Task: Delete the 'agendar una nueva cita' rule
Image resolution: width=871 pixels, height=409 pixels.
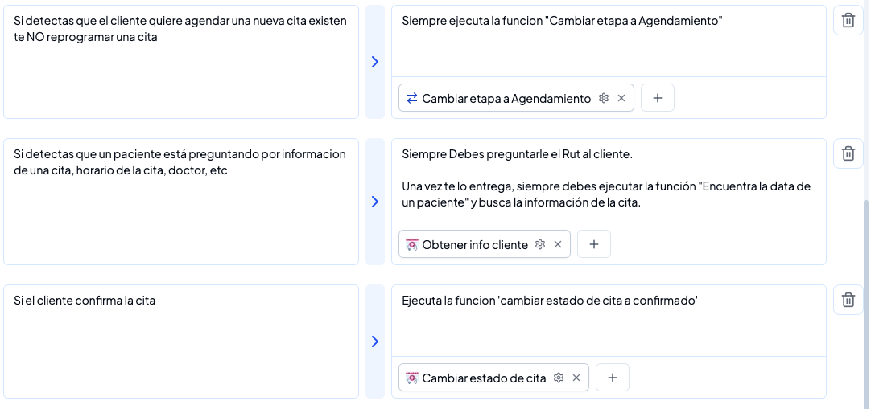Action: pos(848,20)
